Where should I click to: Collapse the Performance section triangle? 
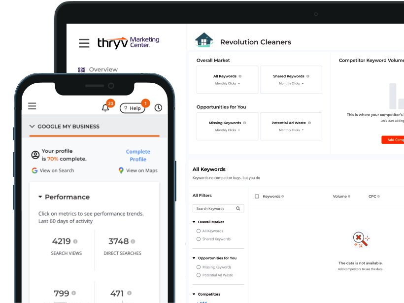pos(40,197)
